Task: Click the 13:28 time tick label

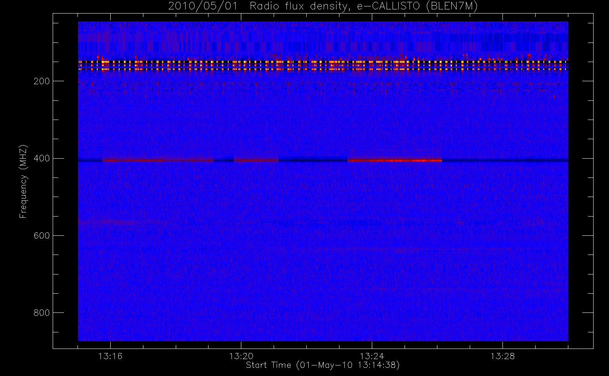Action: 502,356
